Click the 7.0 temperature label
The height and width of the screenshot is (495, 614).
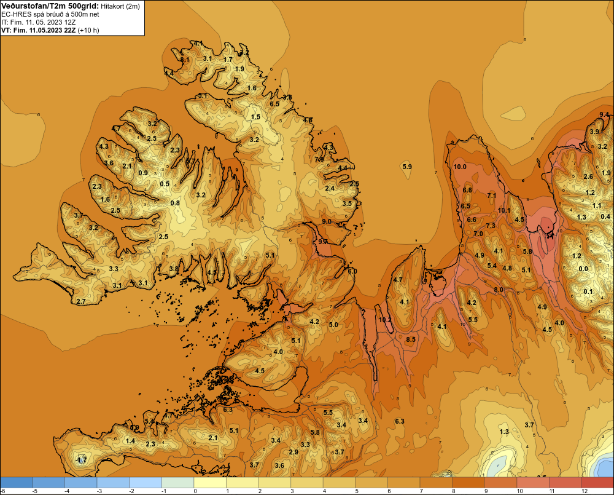[x=478, y=234]
